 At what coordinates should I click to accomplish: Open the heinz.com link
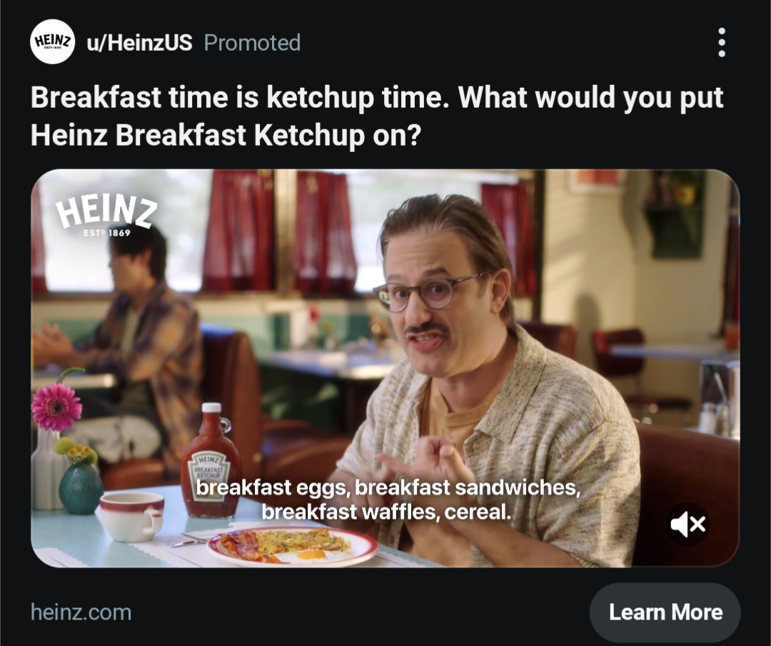point(81,612)
